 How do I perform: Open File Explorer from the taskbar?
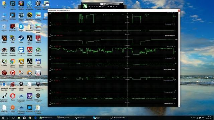[x=19, y=118]
